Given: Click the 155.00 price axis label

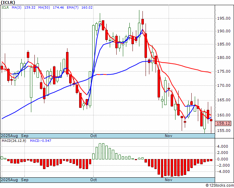Looking at the screenshot, I should [223, 130].
